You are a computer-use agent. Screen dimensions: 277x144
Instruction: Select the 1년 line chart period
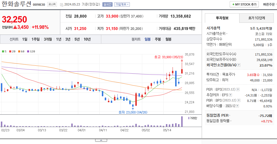click(x=59, y=39)
